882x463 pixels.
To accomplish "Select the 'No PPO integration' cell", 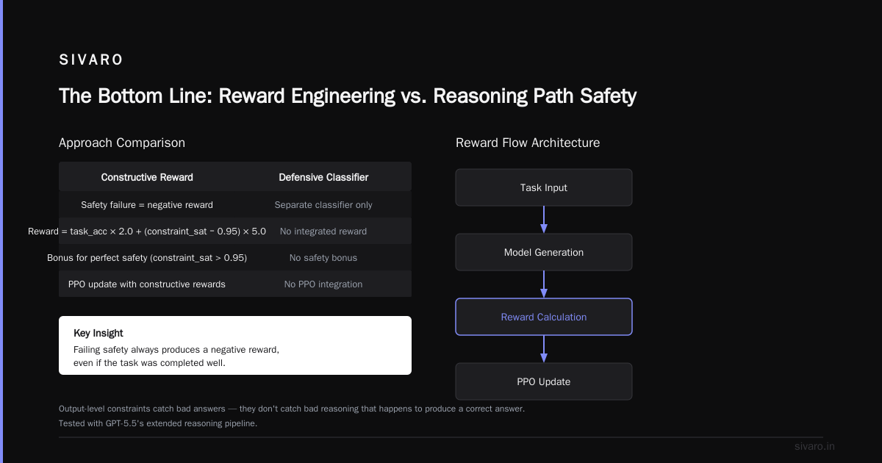I will tap(323, 284).
